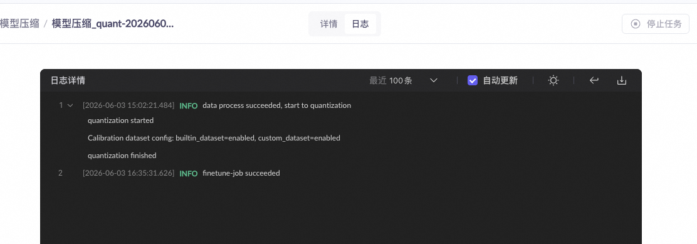Select the 日志 tab

tap(360, 24)
